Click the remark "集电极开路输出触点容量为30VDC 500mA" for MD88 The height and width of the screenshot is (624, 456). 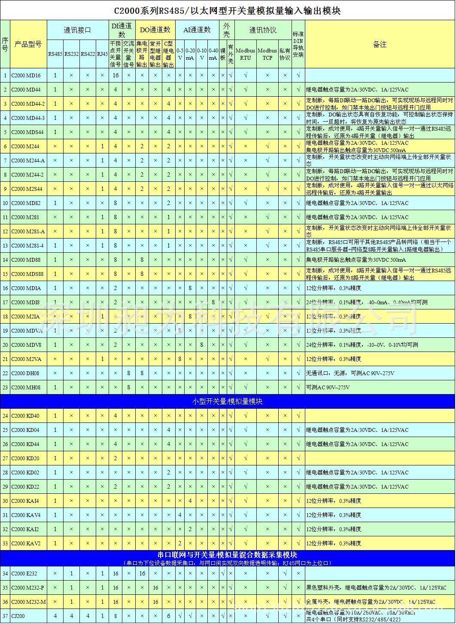(x=356, y=260)
